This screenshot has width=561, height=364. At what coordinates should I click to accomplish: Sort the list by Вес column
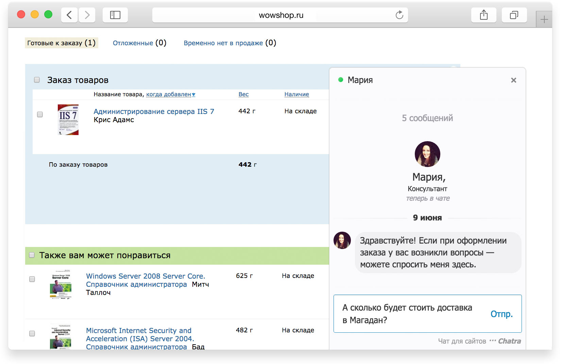click(243, 94)
